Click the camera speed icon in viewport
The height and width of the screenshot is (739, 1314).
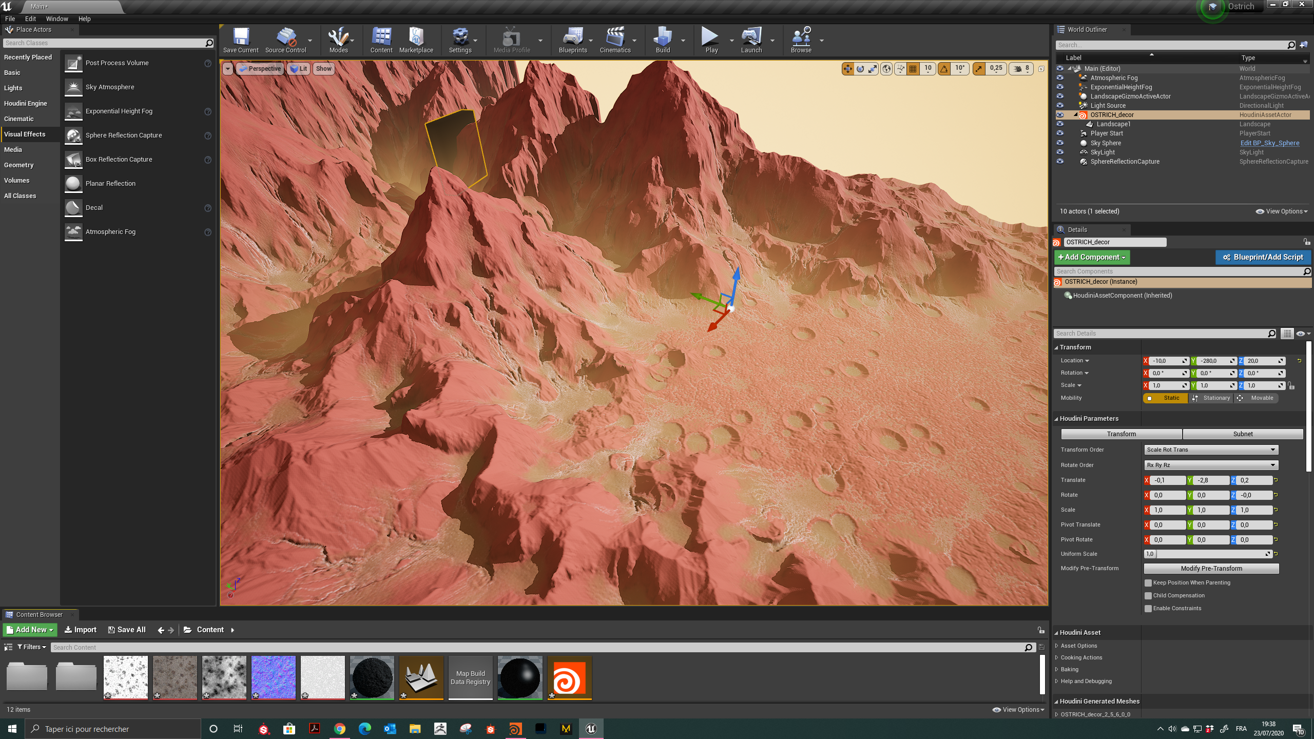[1018, 69]
